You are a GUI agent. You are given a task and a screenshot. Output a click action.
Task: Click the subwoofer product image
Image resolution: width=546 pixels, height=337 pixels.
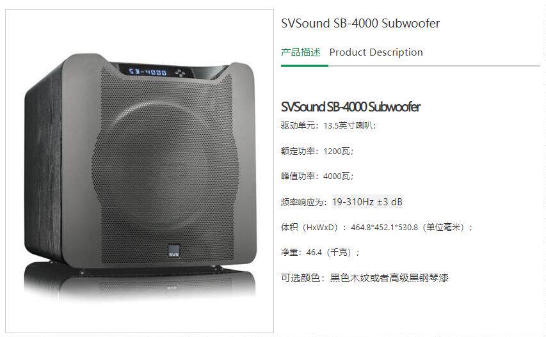[140, 171]
